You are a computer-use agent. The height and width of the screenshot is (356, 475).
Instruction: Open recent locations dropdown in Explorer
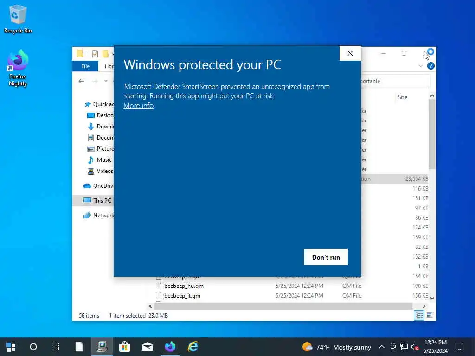pyautogui.click(x=106, y=81)
